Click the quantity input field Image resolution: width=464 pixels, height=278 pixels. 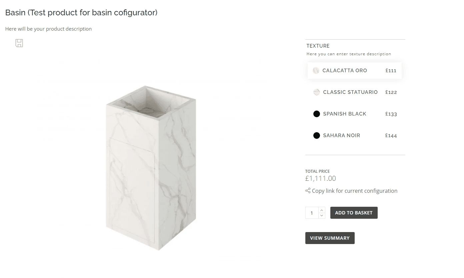point(312,213)
